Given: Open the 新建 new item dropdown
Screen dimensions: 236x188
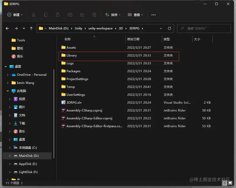Looking at the screenshot, I should (x=15, y=15).
